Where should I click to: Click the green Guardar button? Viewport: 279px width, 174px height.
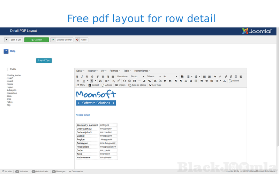(37, 40)
